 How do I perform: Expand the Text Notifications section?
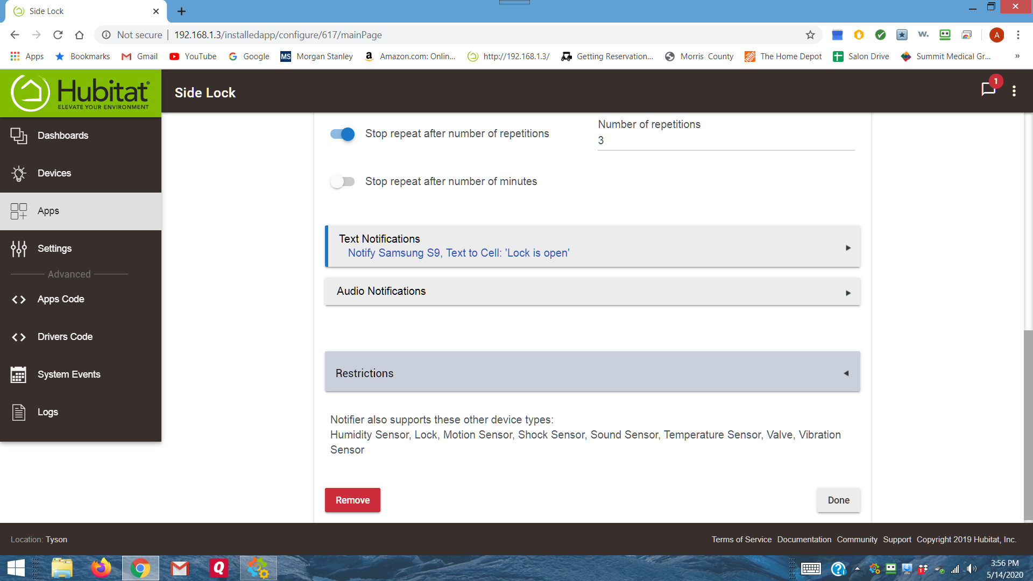coord(592,246)
